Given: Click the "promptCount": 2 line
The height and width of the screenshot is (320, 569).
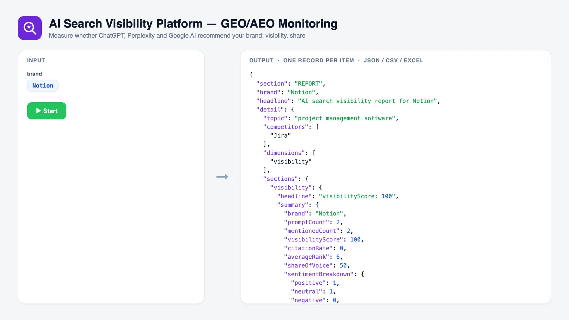Looking at the screenshot, I should pyautogui.click(x=313, y=222).
